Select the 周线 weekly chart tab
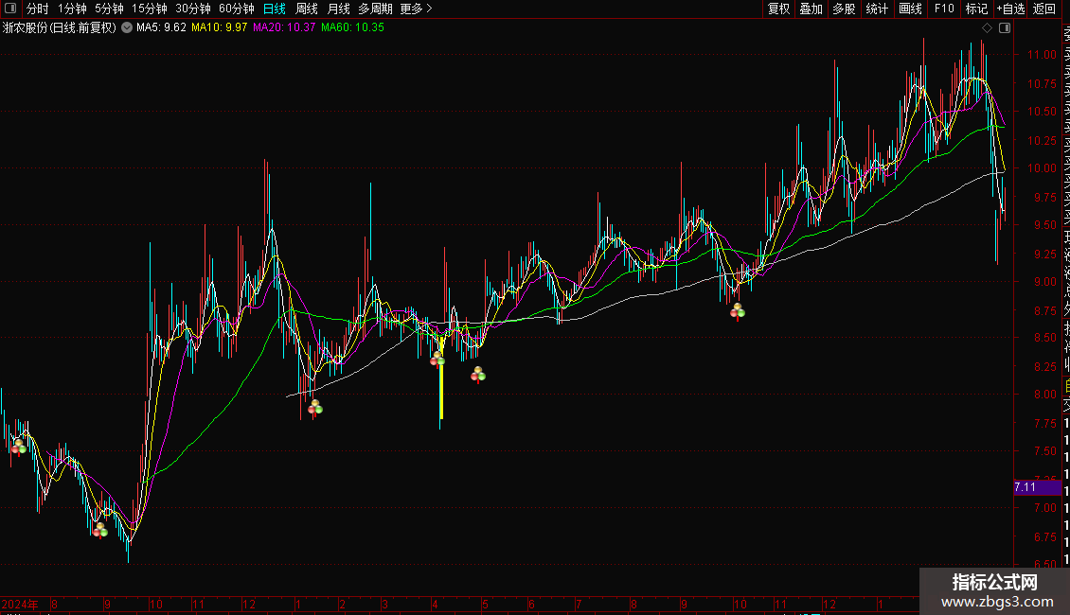1070x615 pixels. (x=307, y=9)
